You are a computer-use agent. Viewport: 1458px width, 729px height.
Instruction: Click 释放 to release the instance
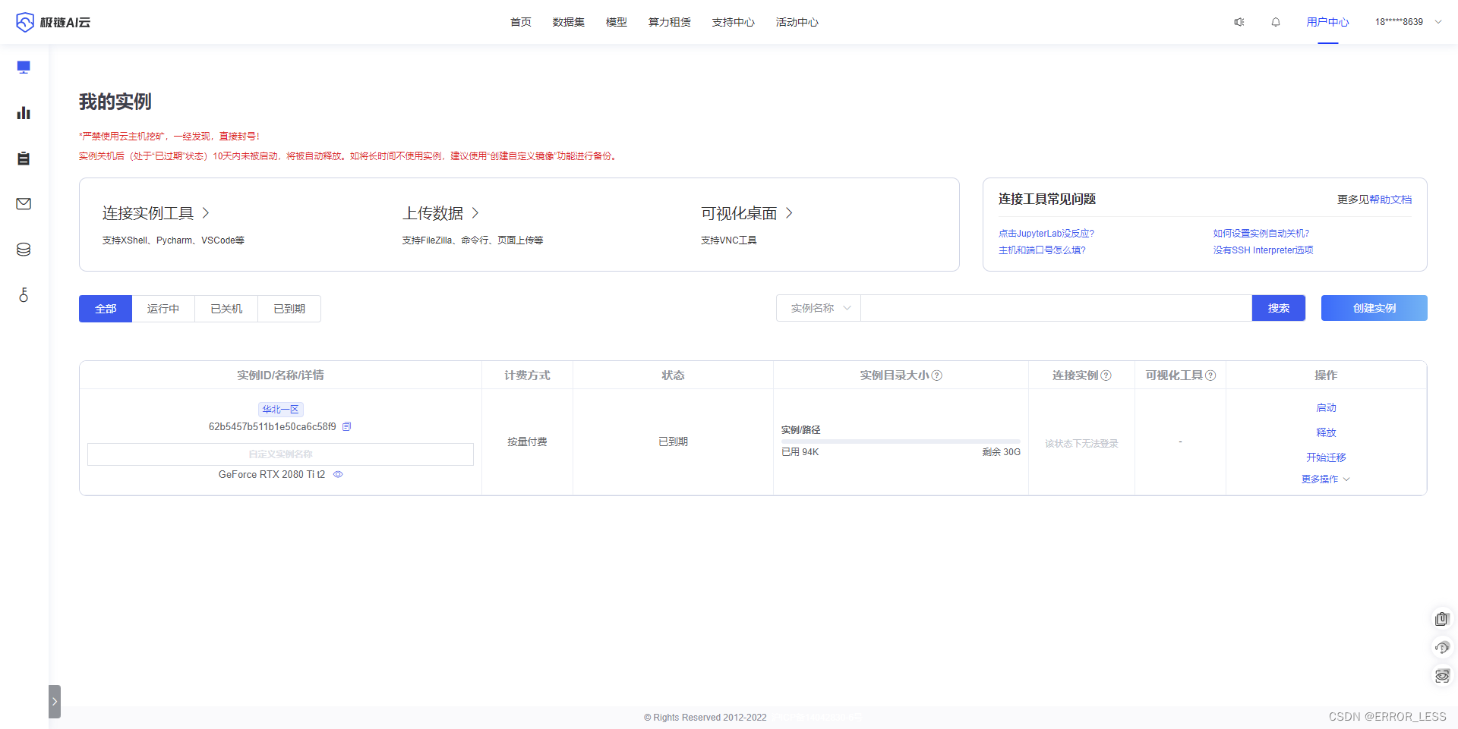[1326, 432]
